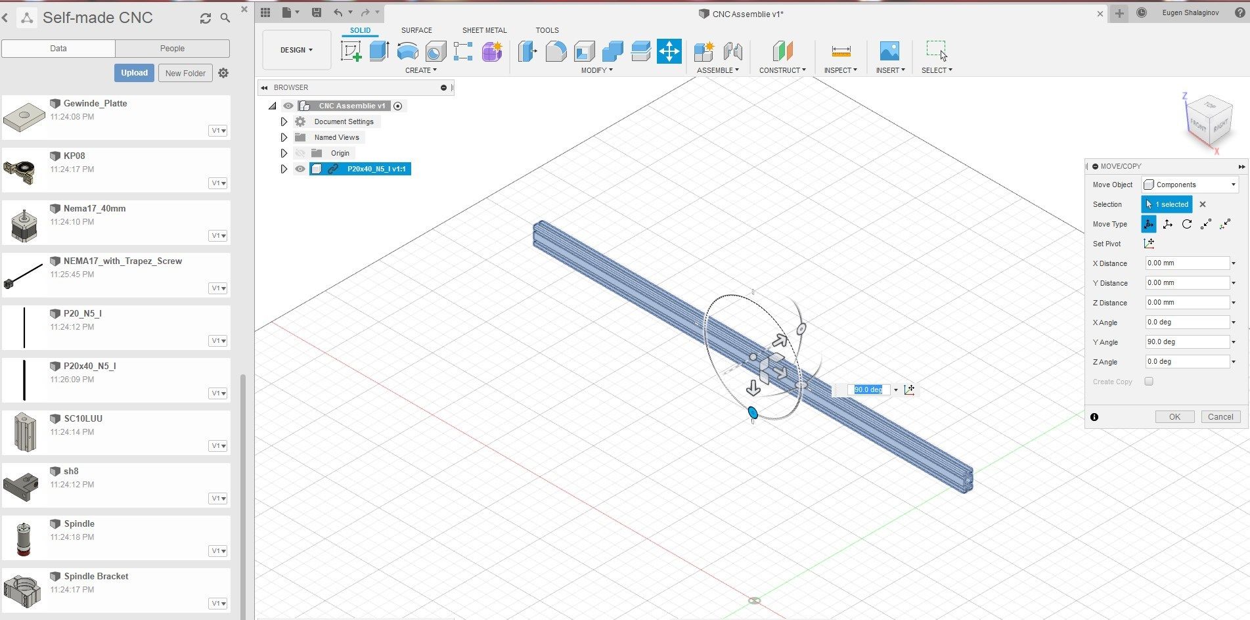Select the Extrude tool
Viewport: 1250px width, 620px height.
click(x=380, y=51)
